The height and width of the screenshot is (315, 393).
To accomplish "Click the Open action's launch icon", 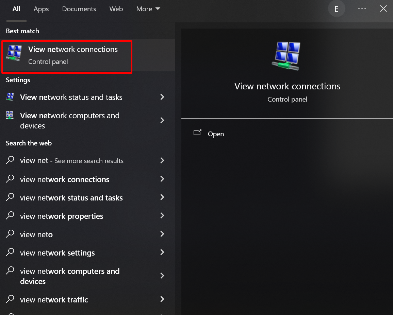I will pyautogui.click(x=197, y=133).
